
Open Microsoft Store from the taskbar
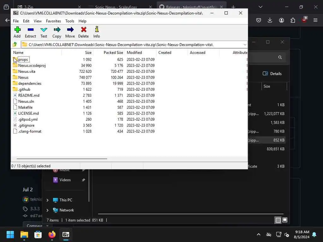38,234
